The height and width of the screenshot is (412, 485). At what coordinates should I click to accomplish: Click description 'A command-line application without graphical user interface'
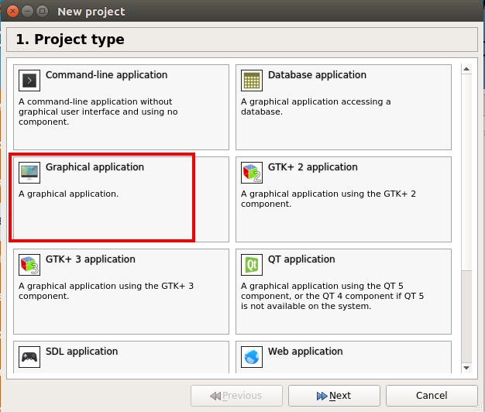(x=98, y=112)
